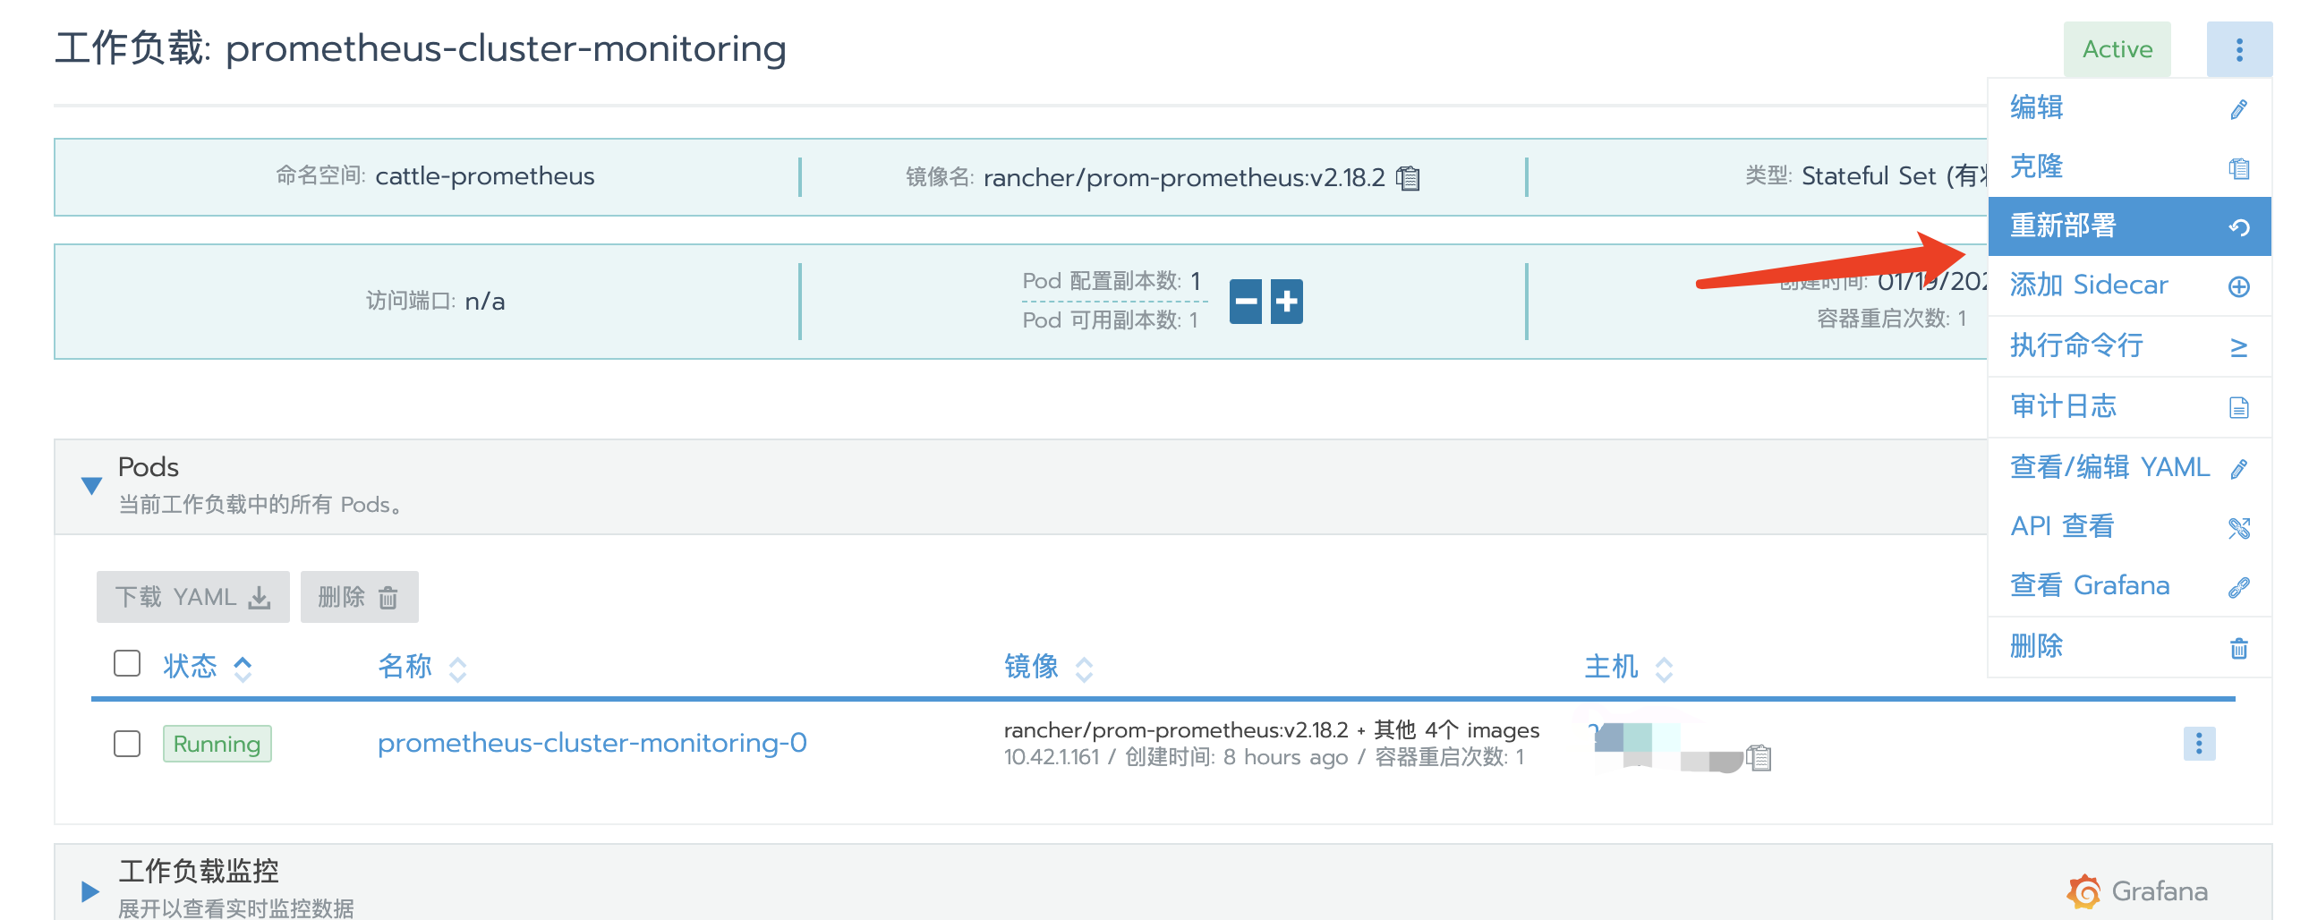Click the Pod 可用副本数: 1 text
The image size is (2309, 920).
[x=1110, y=320]
